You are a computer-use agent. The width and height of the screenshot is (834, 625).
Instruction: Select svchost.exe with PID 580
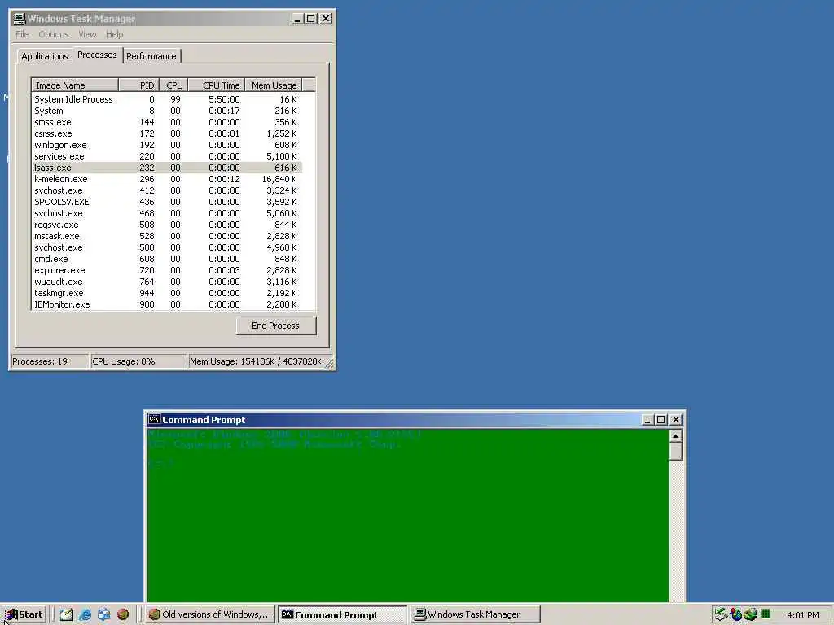point(166,247)
